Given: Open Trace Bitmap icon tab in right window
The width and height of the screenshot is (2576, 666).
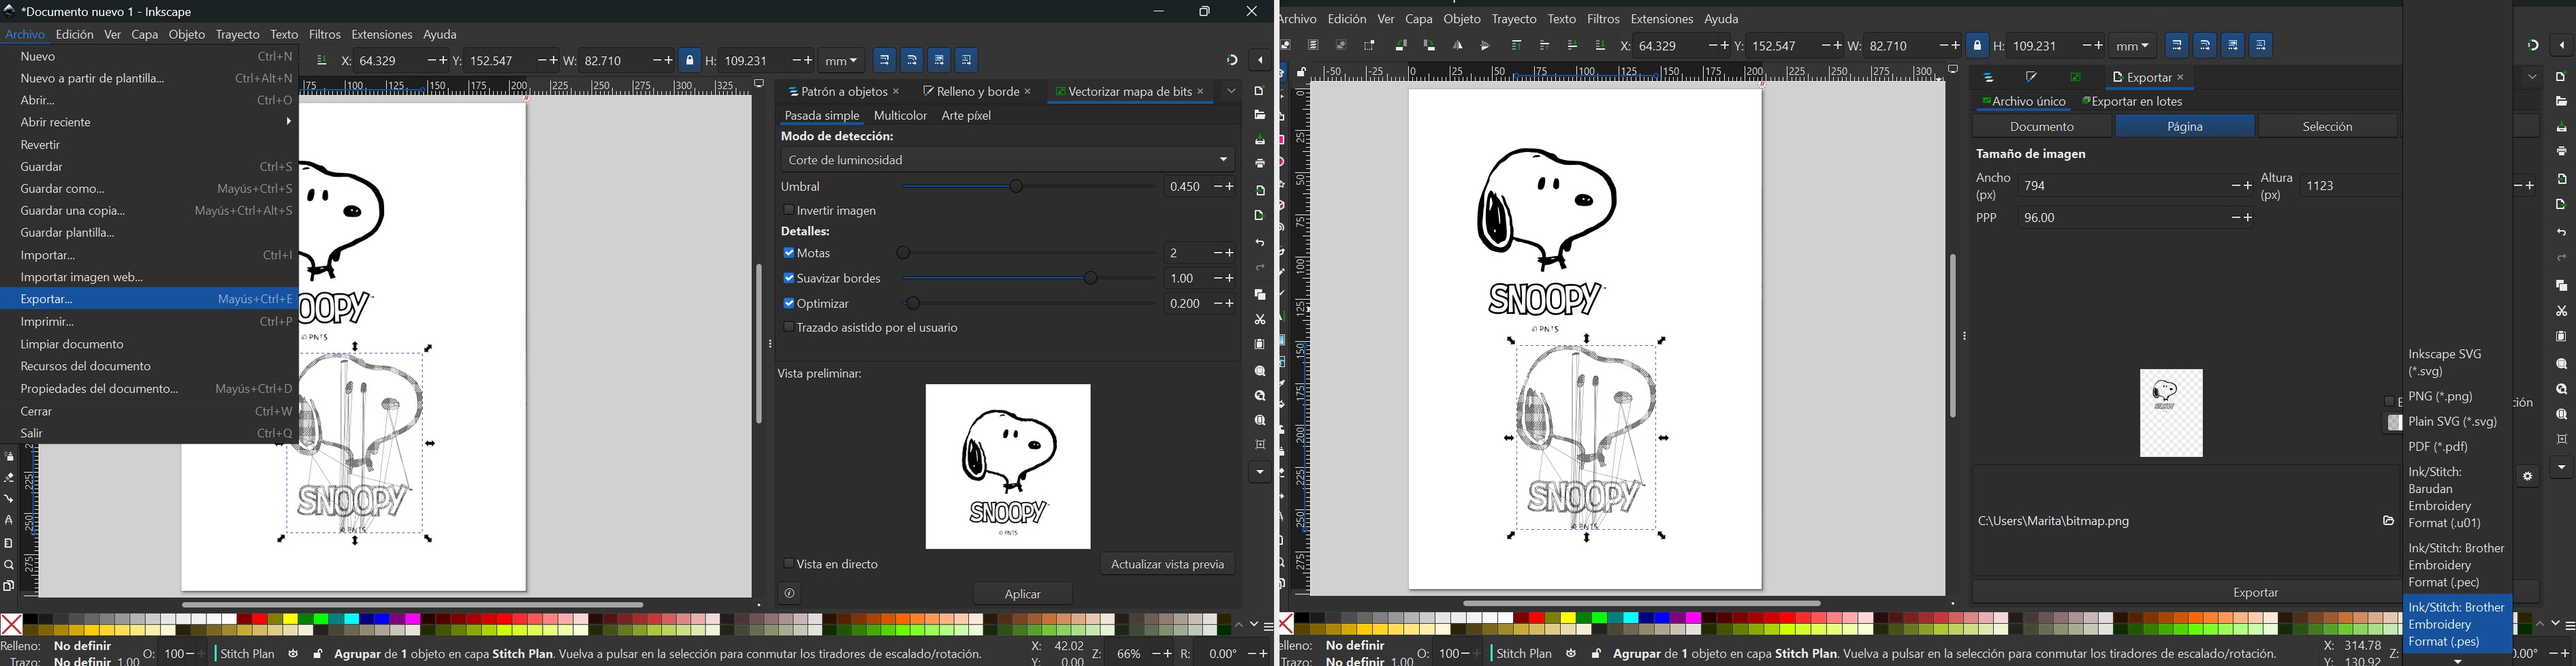Looking at the screenshot, I should pos(2075,78).
